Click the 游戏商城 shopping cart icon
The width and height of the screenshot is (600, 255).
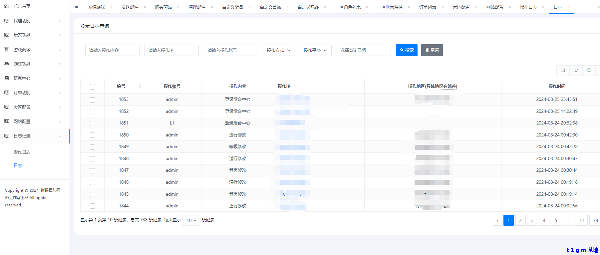7,50
